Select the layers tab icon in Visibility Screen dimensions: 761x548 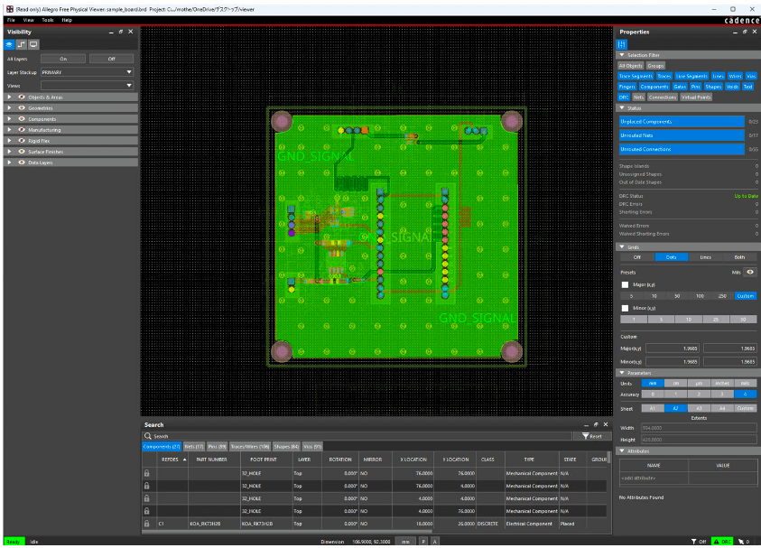coord(11,43)
